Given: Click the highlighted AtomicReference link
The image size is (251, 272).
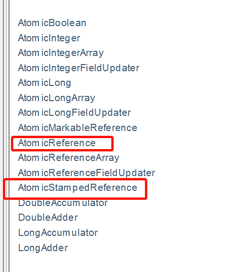Looking at the screenshot, I should 57,143.
